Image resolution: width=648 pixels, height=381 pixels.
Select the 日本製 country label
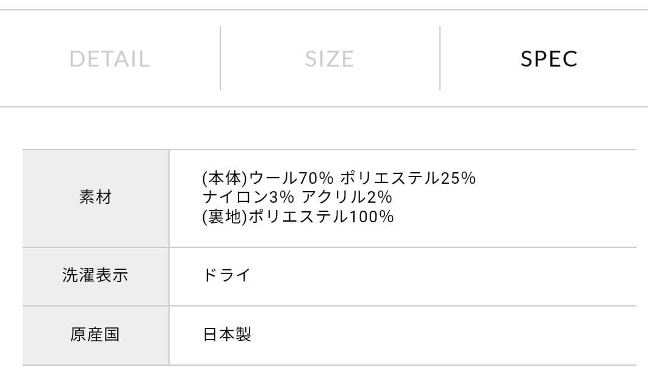click(229, 334)
